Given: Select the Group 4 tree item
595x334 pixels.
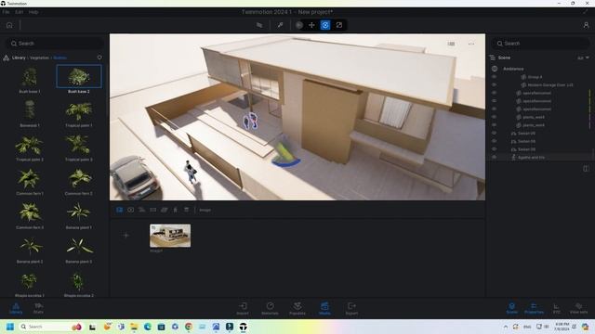Looking at the screenshot, I should click(535, 77).
